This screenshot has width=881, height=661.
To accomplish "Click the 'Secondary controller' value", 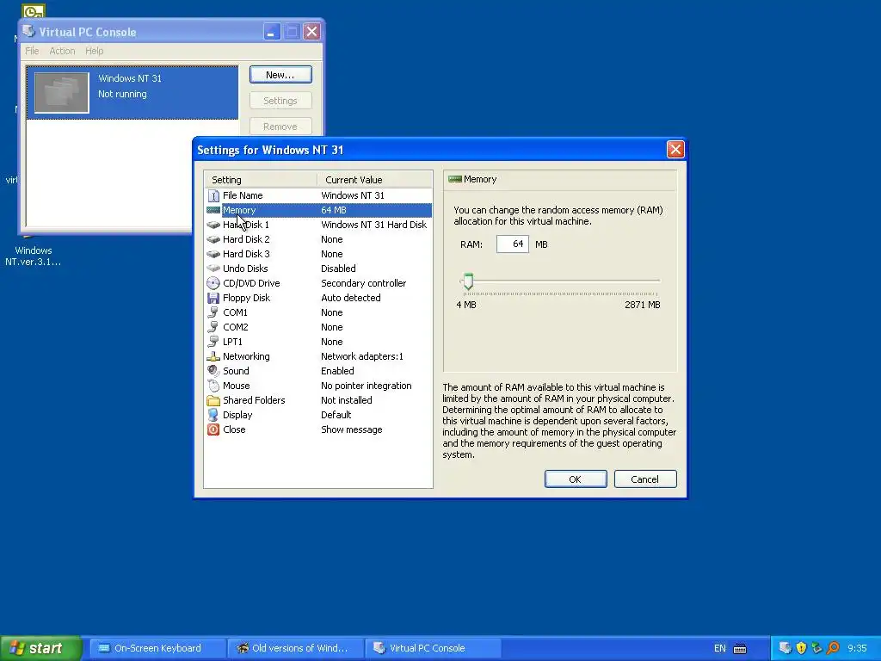I will point(364,283).
